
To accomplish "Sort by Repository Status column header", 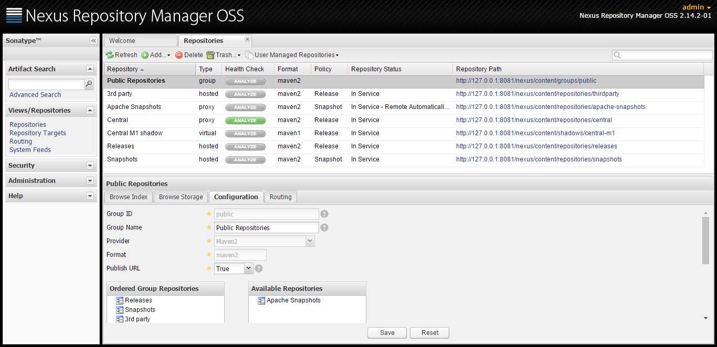I will 400,69.
